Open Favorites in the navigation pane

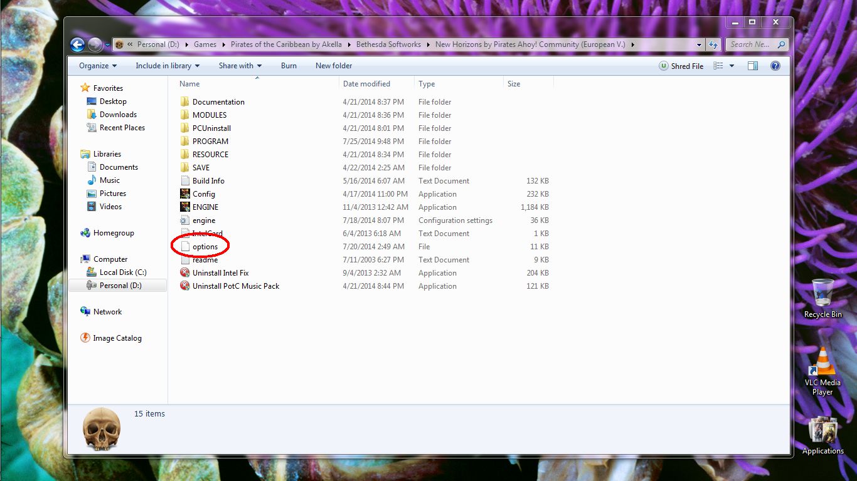[108, 88]
